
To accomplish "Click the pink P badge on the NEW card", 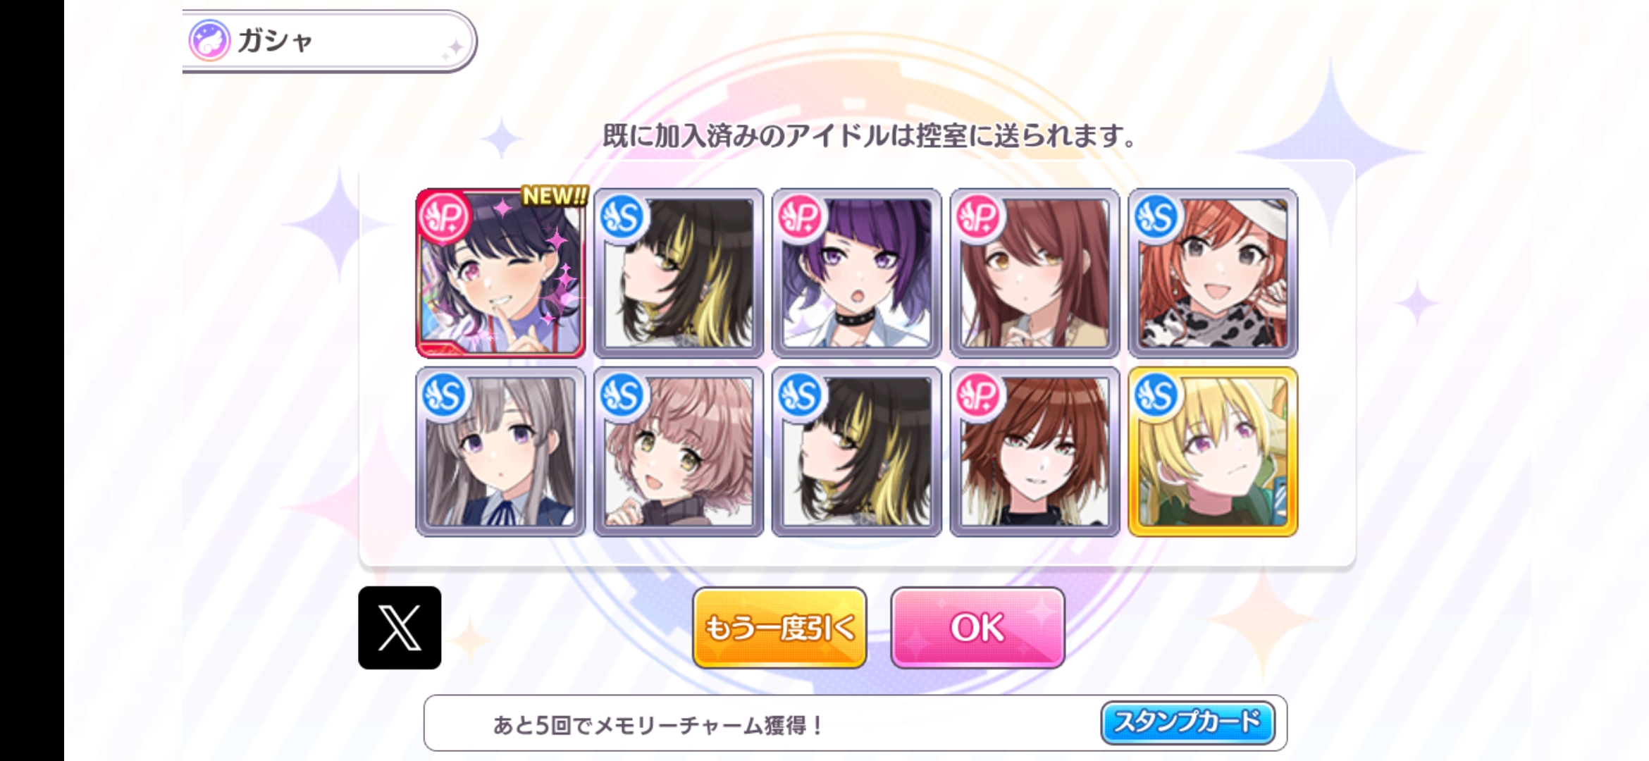I will tap(444, 216).
